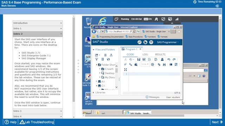
Task: Click the Find and replace binoculars icon
Action: point(164,64)
